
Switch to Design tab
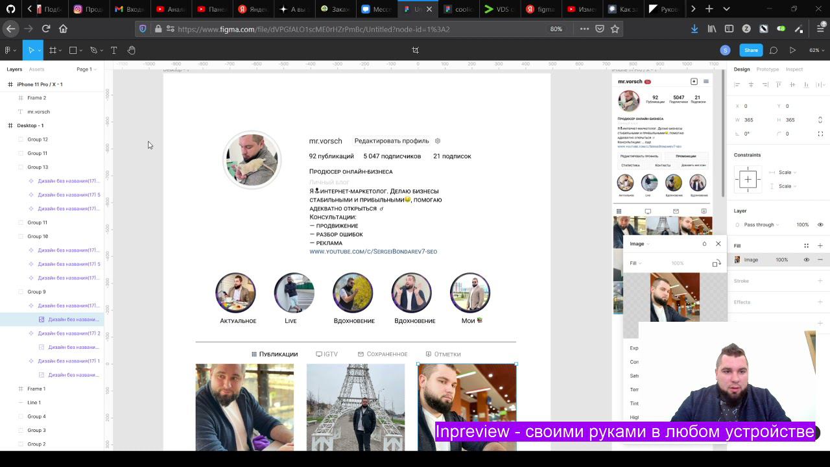(742, 69)
